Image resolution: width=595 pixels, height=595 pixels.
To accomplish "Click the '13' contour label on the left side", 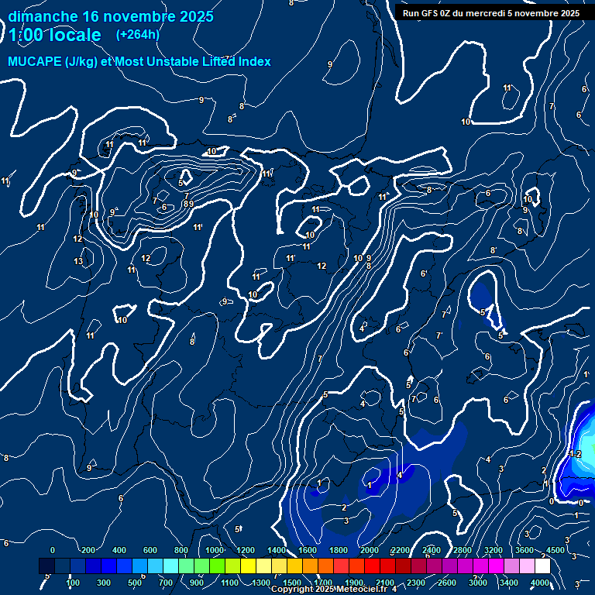I will 78,262.
